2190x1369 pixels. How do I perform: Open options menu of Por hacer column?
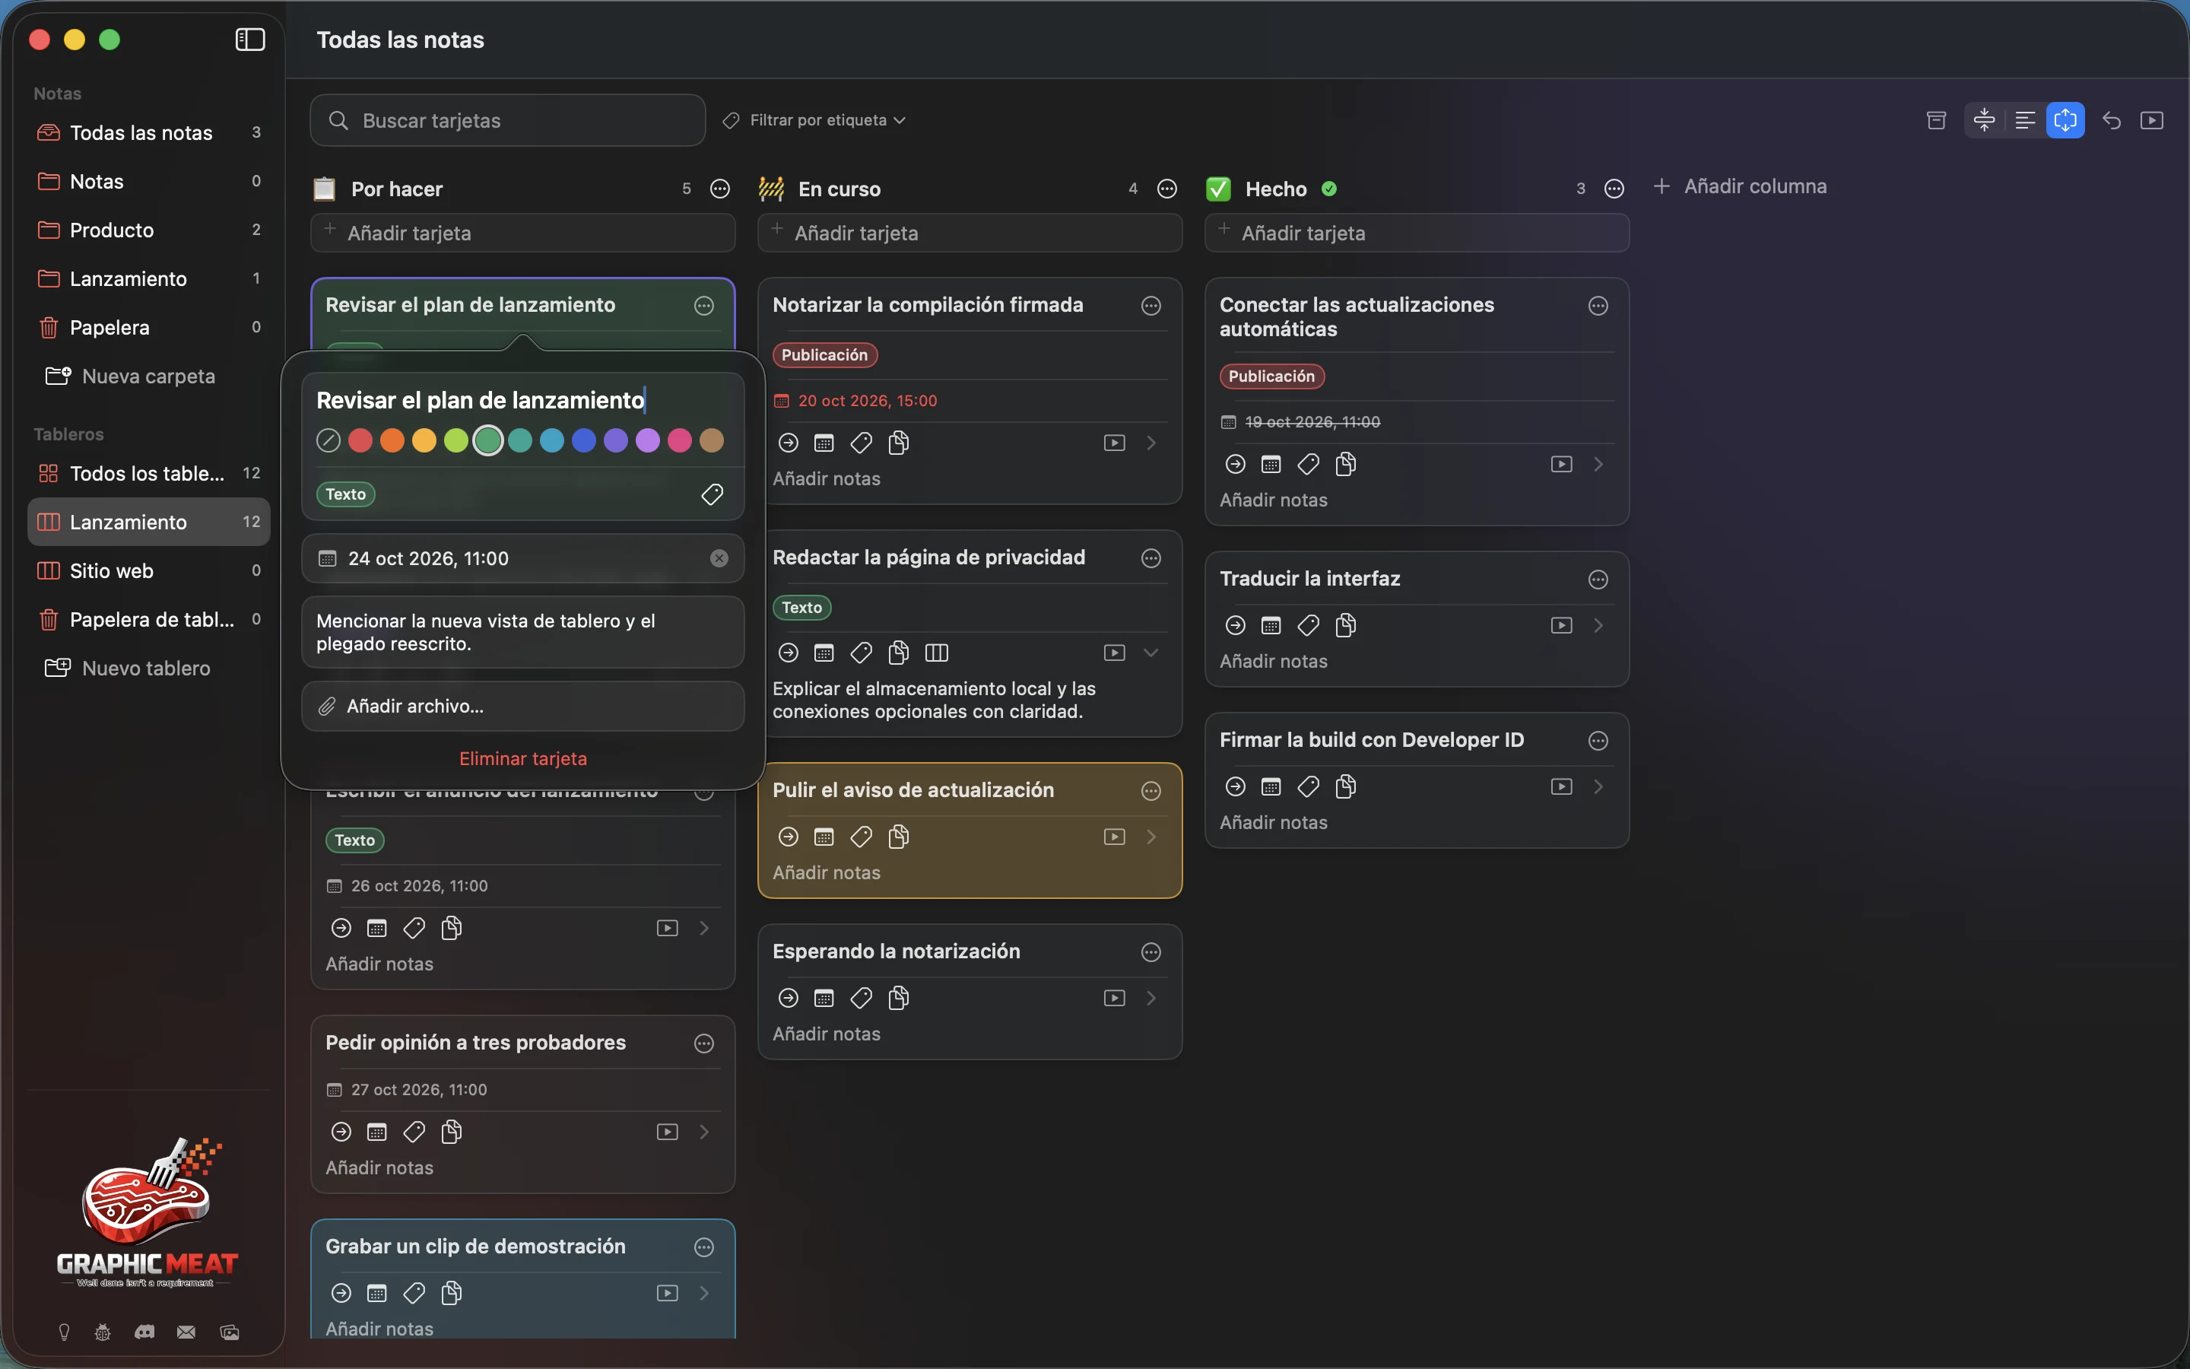[720, 189]
